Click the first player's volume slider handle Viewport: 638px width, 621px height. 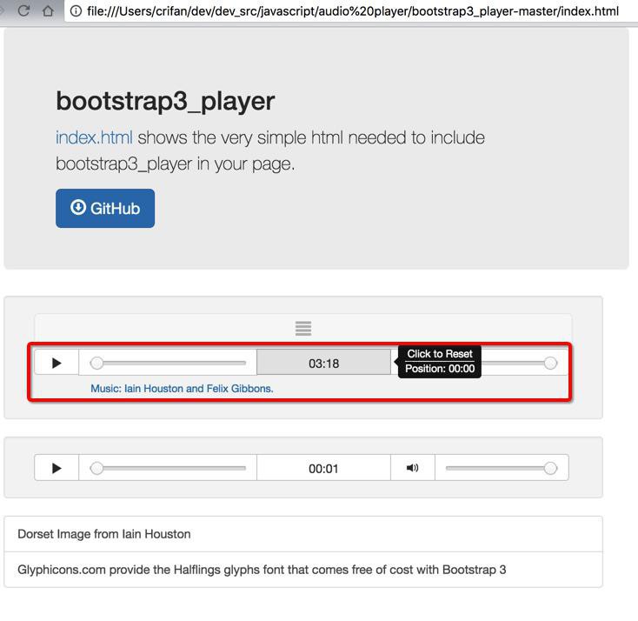550,363
